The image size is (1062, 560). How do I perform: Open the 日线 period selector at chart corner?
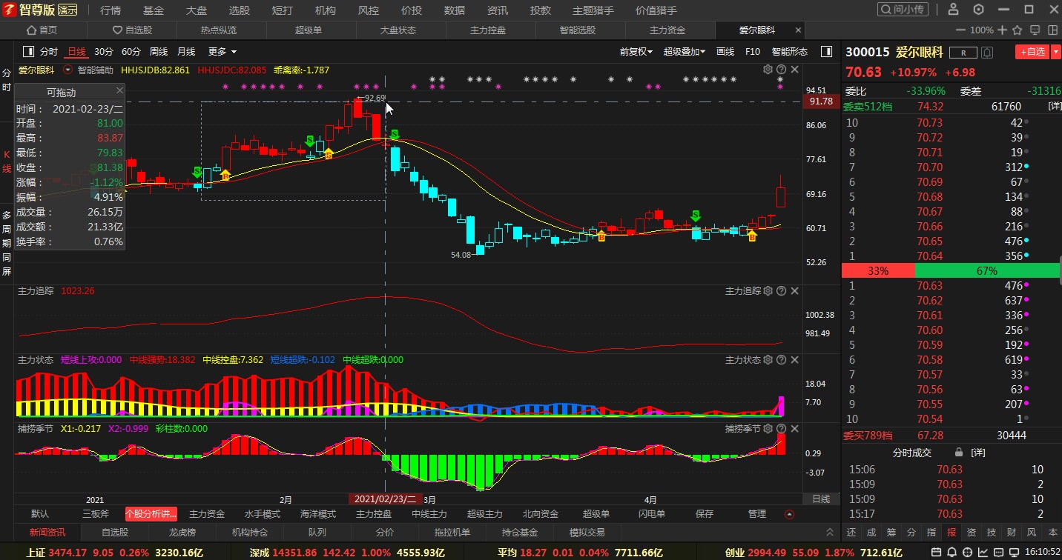coord(821,499)
